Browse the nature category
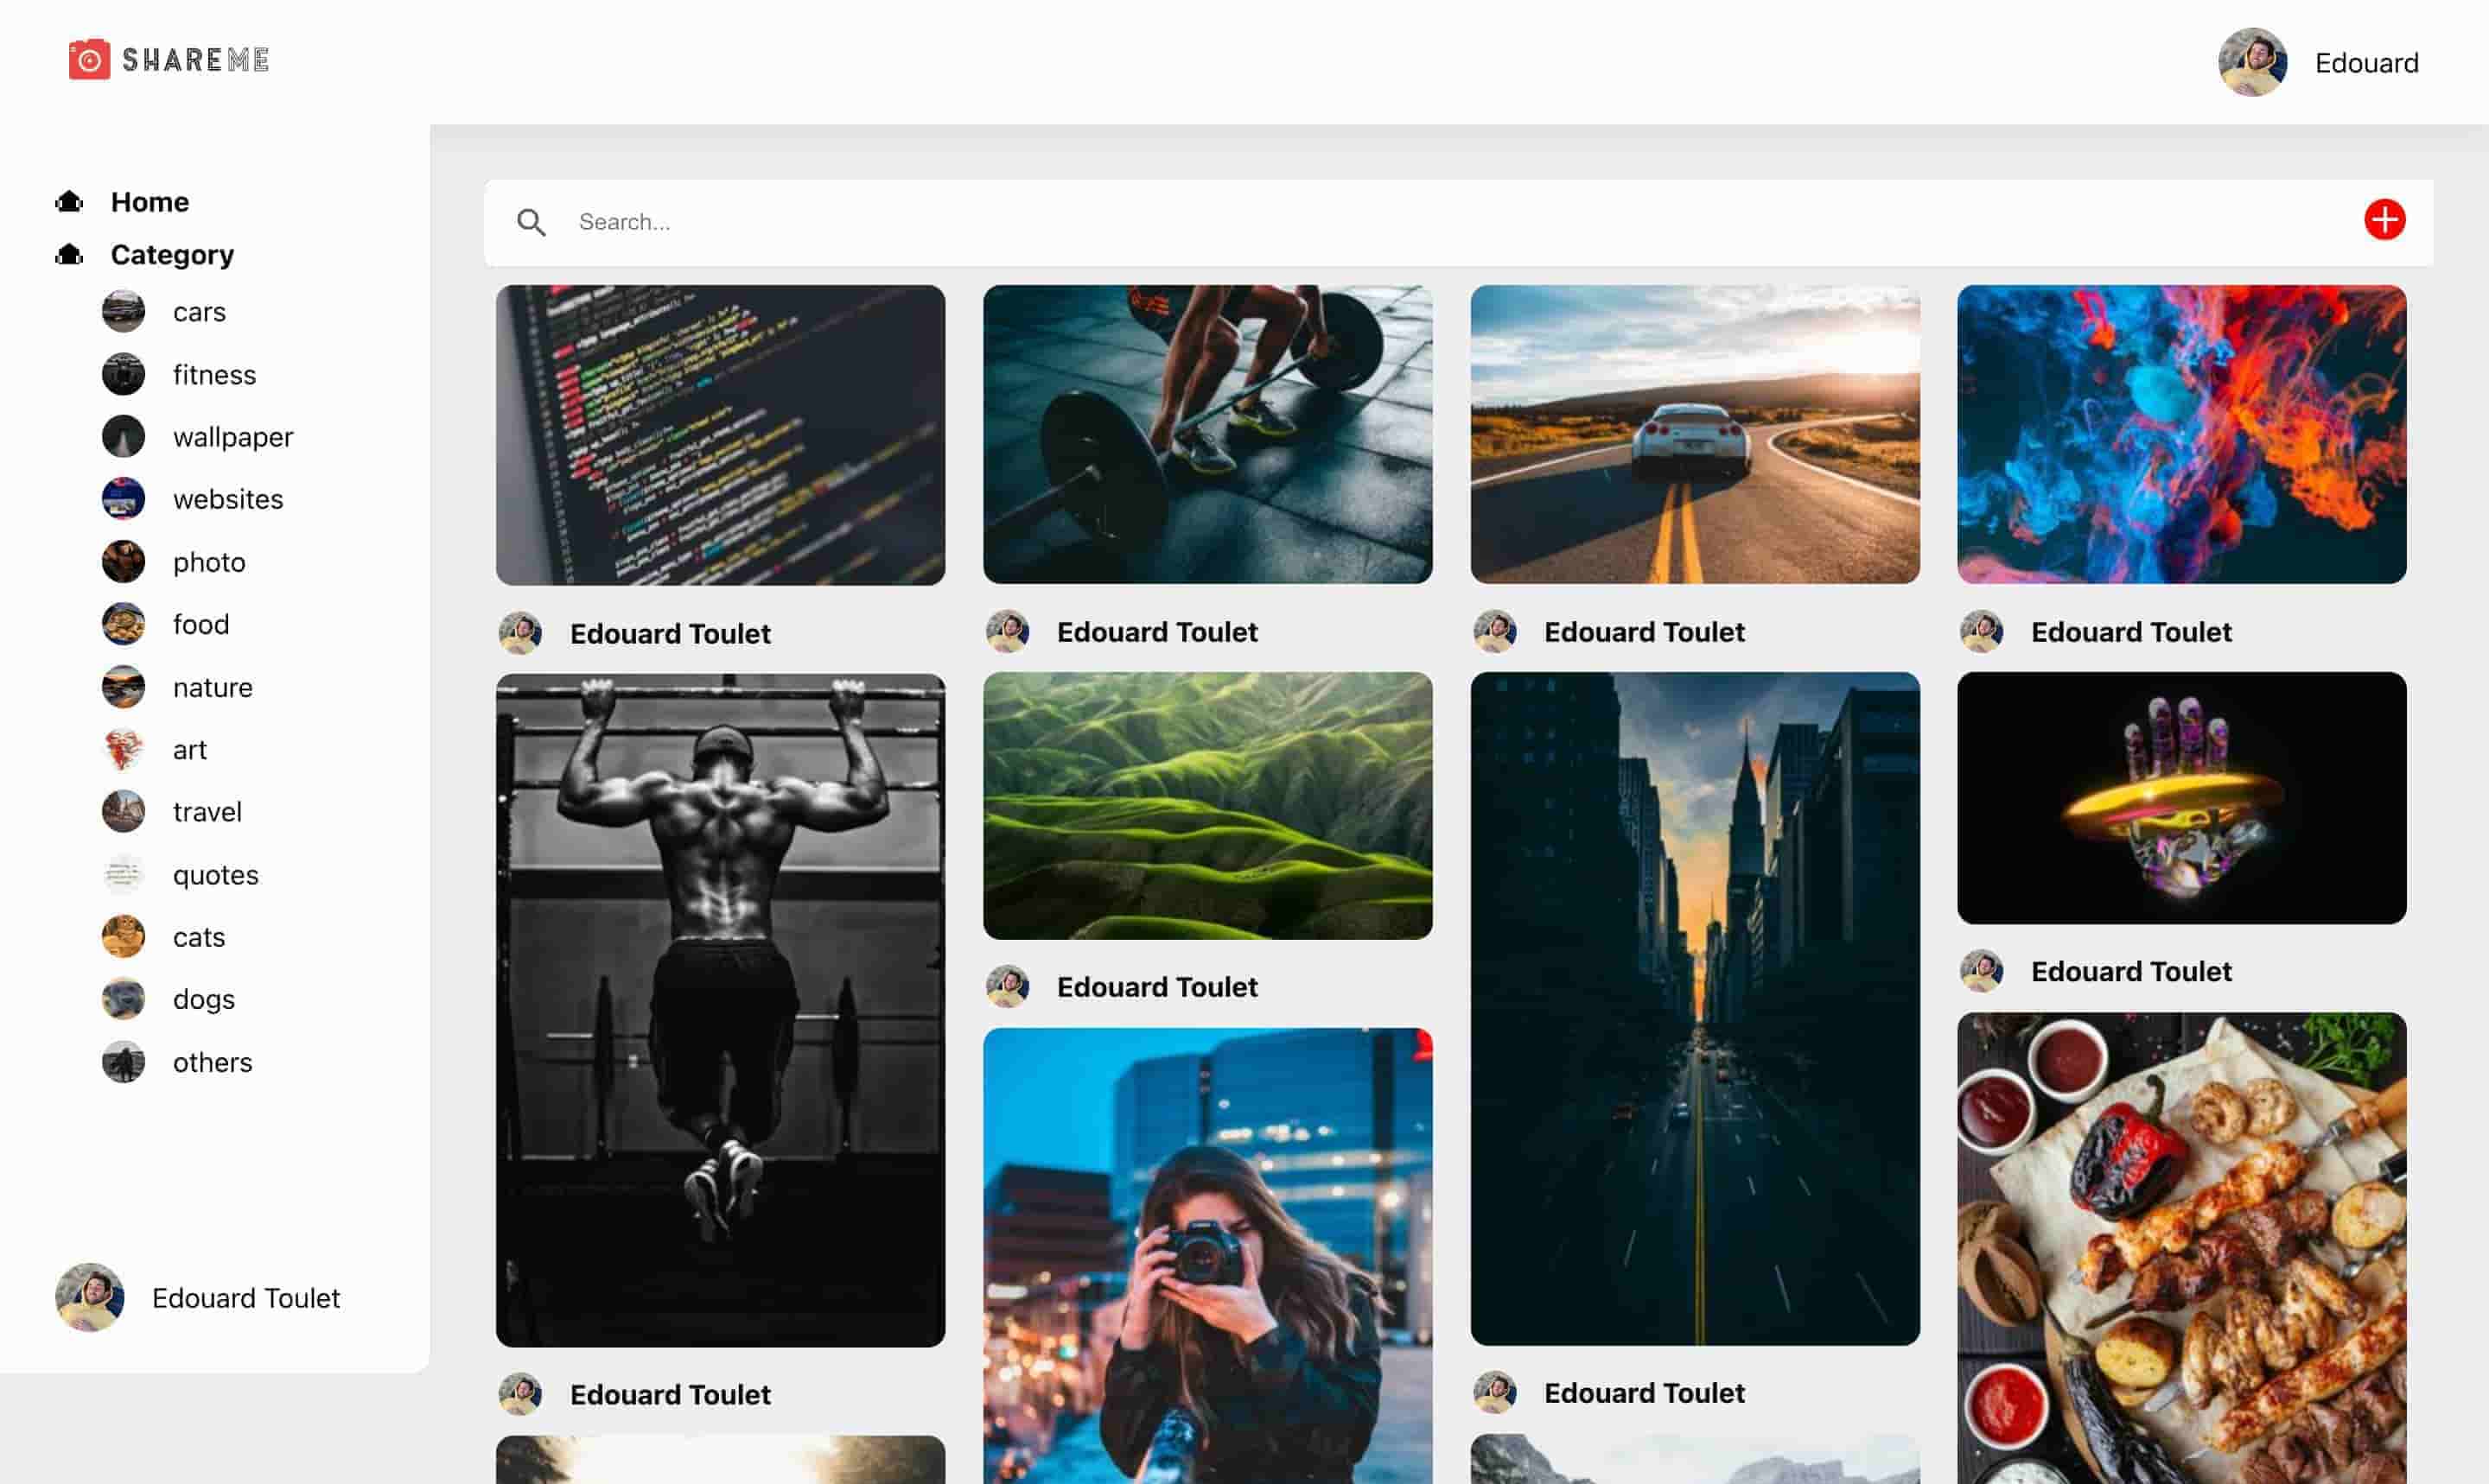This screenshot has width=2489, height=1484. pos(212,688)
